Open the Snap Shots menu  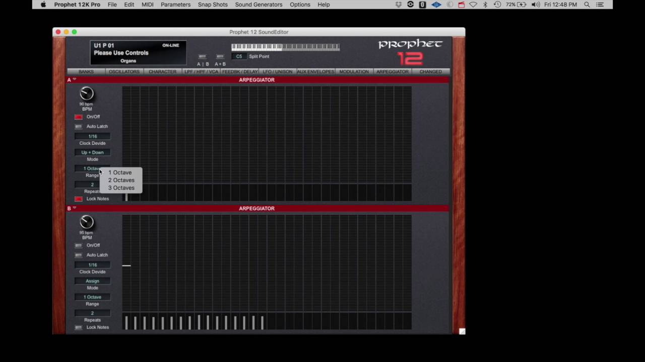point(213,5)
